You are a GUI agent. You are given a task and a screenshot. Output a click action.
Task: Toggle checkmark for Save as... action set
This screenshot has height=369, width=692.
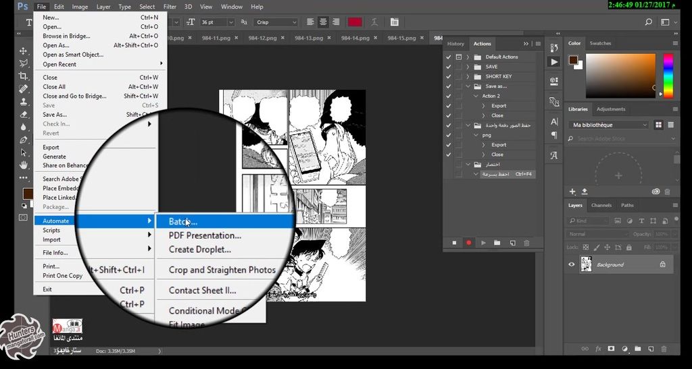(449, 86)
